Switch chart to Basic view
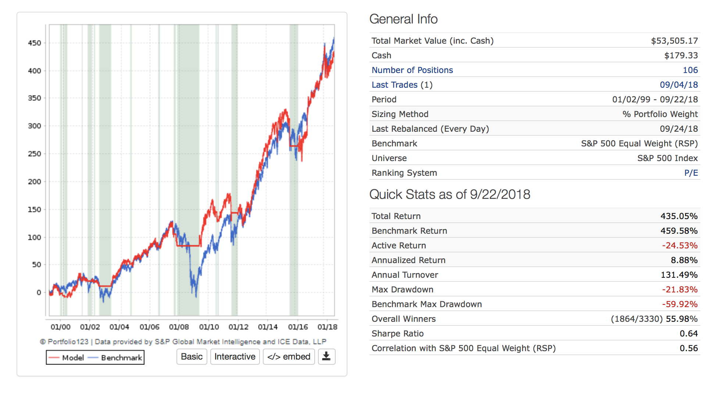Screen dimensions: 722x397 [192, 357]
